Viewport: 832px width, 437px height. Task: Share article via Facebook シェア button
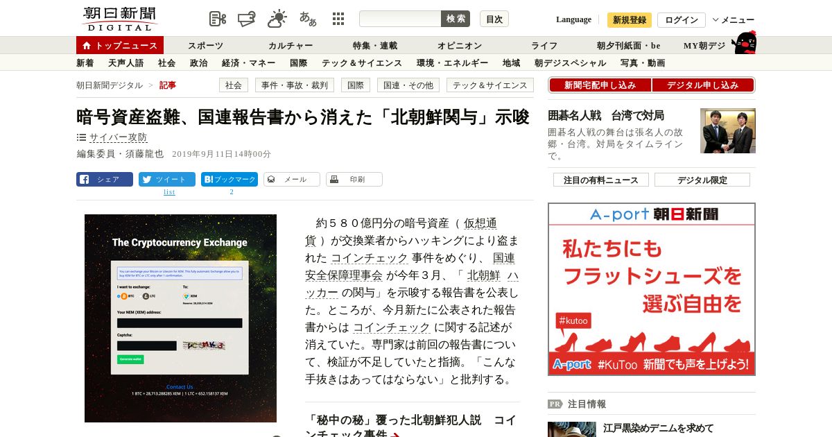coord(105,180)
